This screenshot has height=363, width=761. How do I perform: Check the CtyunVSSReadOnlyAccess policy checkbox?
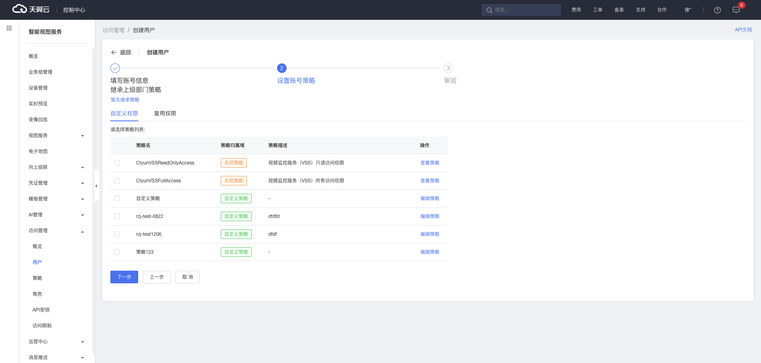click(x=117, y=163)
